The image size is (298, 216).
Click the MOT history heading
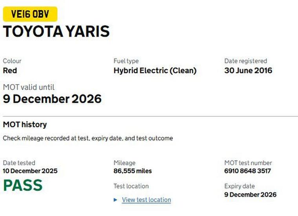25,125
